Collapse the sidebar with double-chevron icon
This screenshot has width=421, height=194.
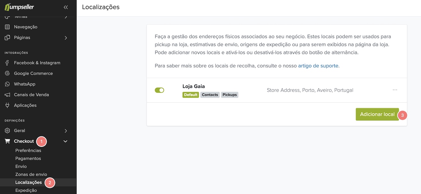click(66, 7)
